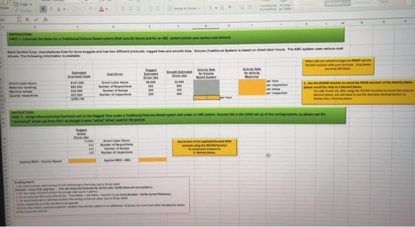
Task: Select the orange cell beside 'per hour'
Action: (x=206, y=98)
